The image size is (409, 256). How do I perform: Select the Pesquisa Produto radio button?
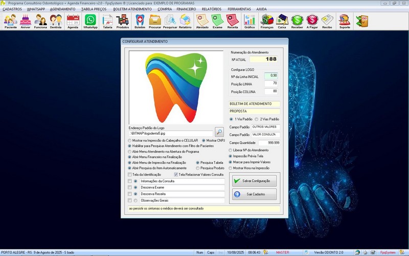pyautogui.click(x=197, y=168)
